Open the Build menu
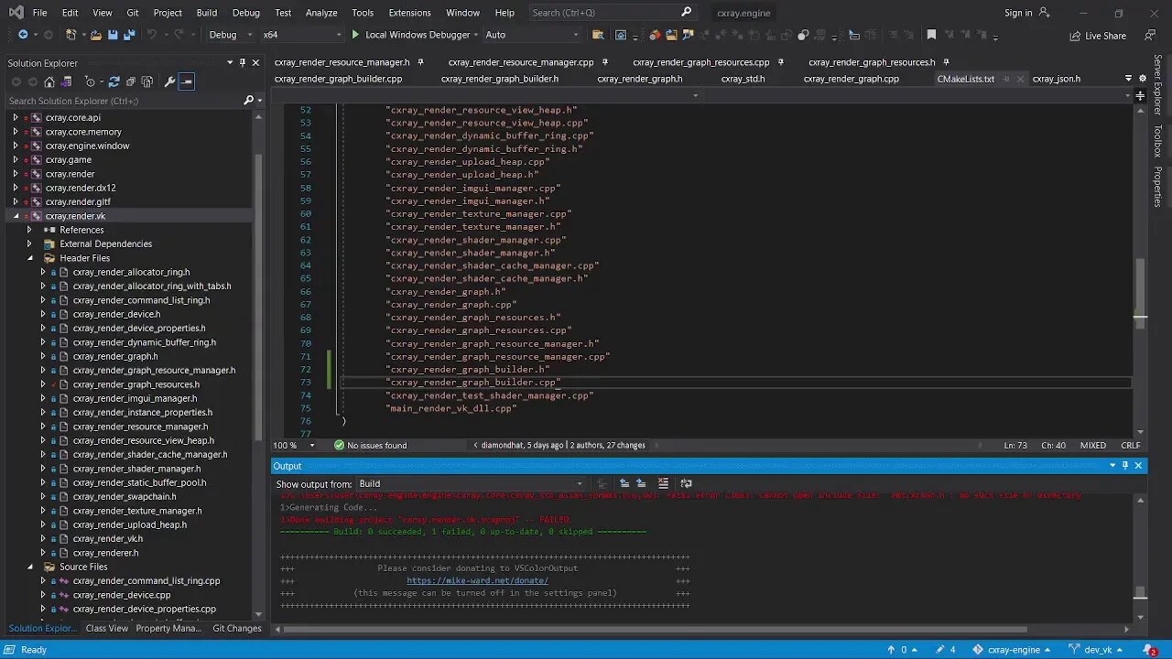Image resolution: width=1172 pixels, height=659 pixels. tap(207, 13)
